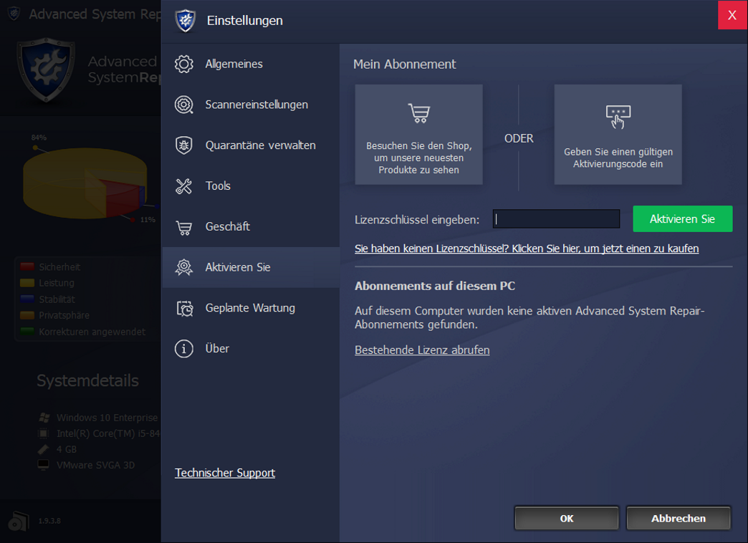Click the orange Privatsphäre legend swatch
The height and width of the screenshot is (543, 748).
[x=27, y=315]
